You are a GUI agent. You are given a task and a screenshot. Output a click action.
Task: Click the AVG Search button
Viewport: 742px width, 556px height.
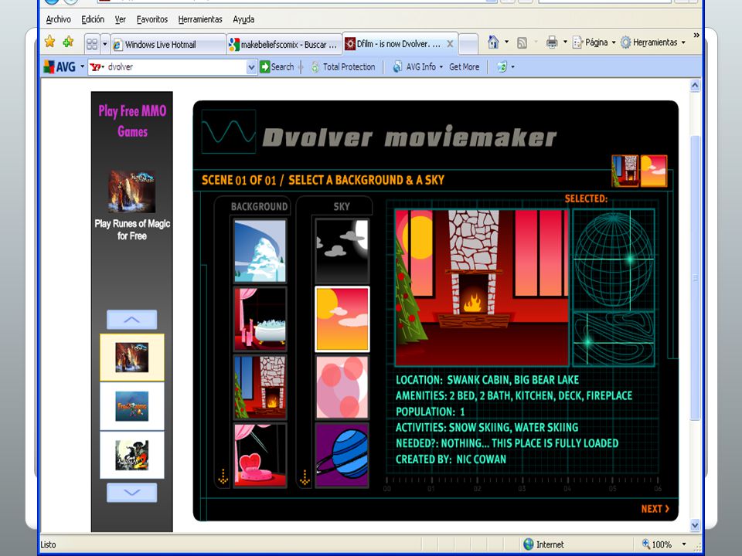pyautogui.click(x=277, y=67)
